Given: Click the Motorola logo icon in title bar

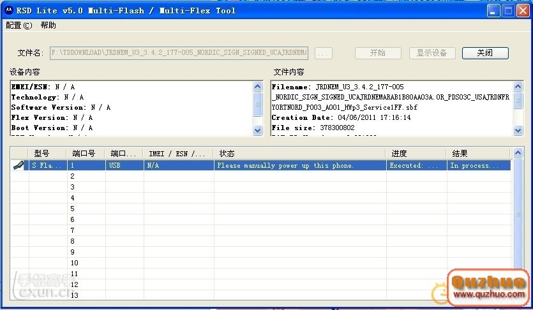Looking at the screenshot, I should coord(9,11).
